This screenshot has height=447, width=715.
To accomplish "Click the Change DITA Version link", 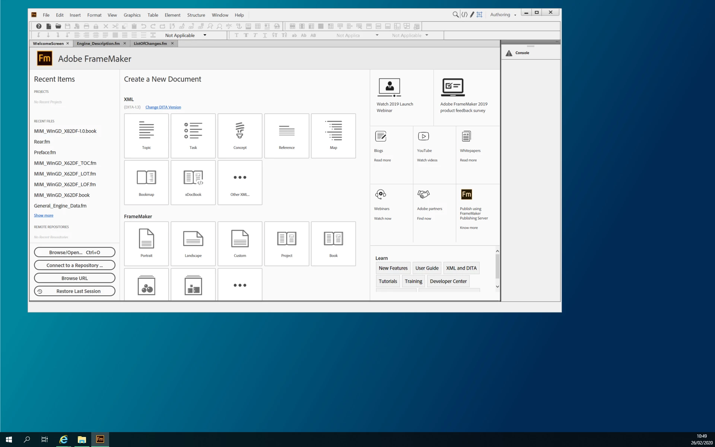I will tap(163, 107).
